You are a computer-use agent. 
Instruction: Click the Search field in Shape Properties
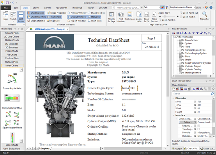pos(191,94)
